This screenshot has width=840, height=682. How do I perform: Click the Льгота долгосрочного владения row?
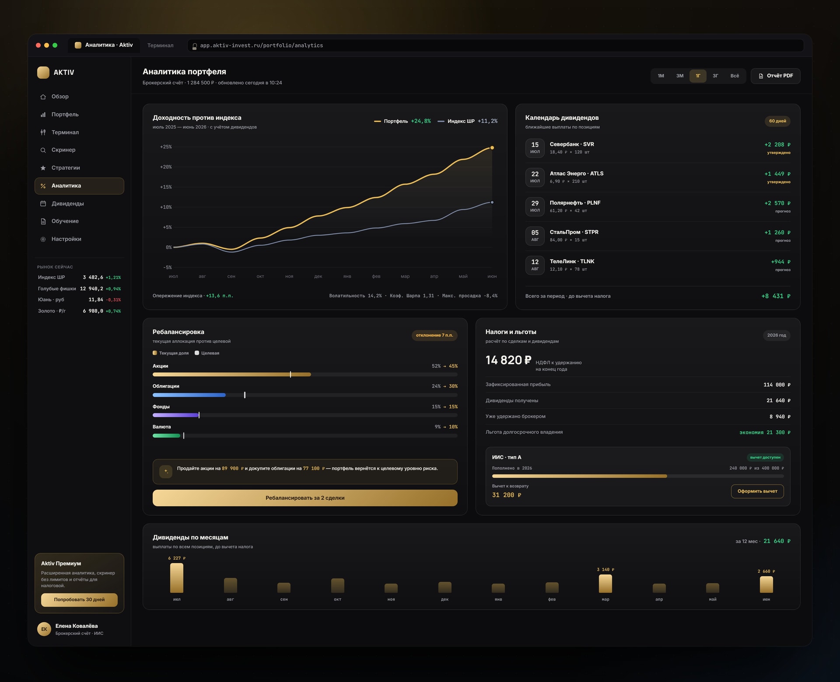638,432
